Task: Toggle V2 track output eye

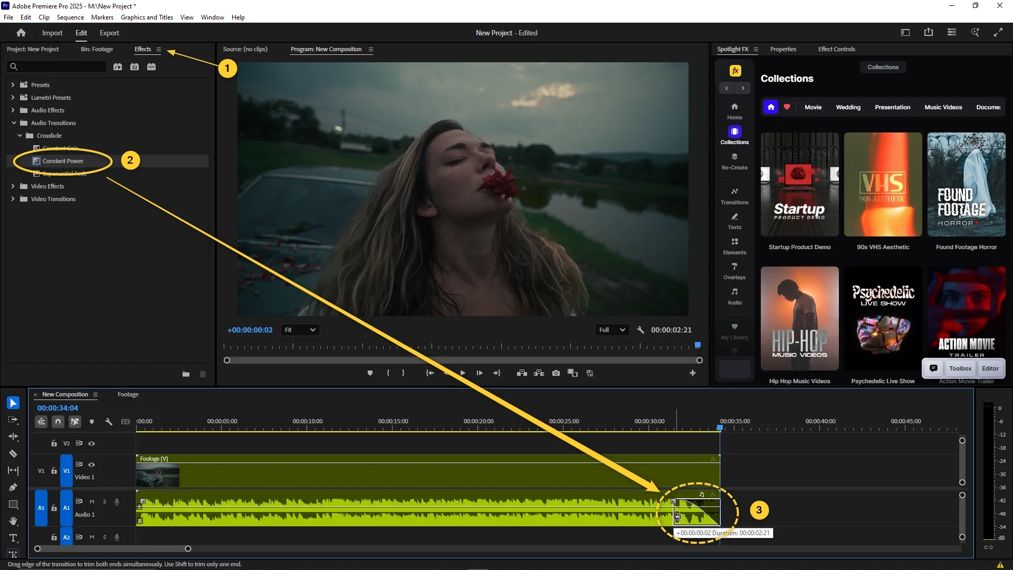Action: pos(92,444)
